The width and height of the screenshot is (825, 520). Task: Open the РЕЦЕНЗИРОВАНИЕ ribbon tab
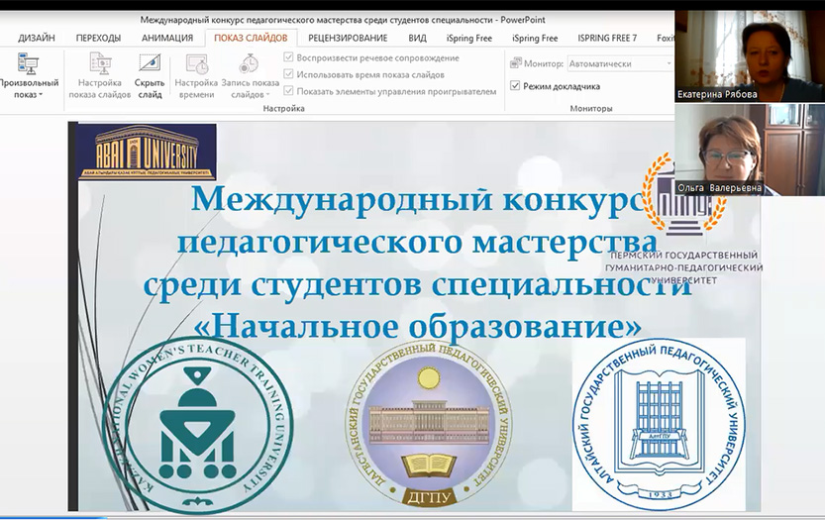pos(348,38)
